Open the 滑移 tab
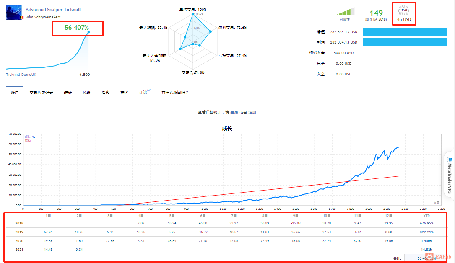The height and width of the screenshot is (263, 455). tap(105, 93)
